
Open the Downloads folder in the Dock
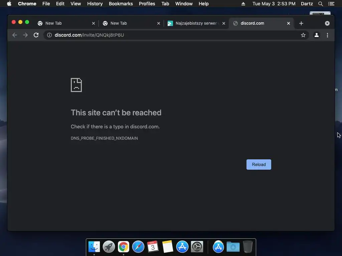point(233,247)
